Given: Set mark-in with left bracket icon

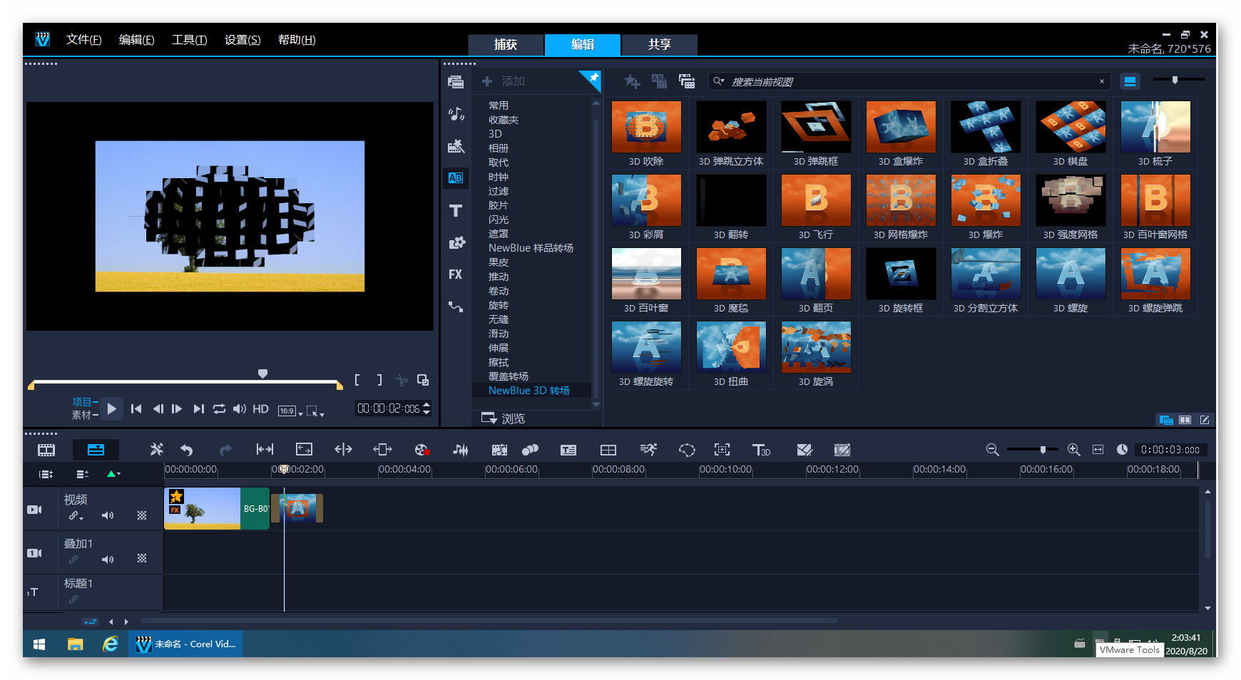Looking at the screenshot, I should coord(357,381).
